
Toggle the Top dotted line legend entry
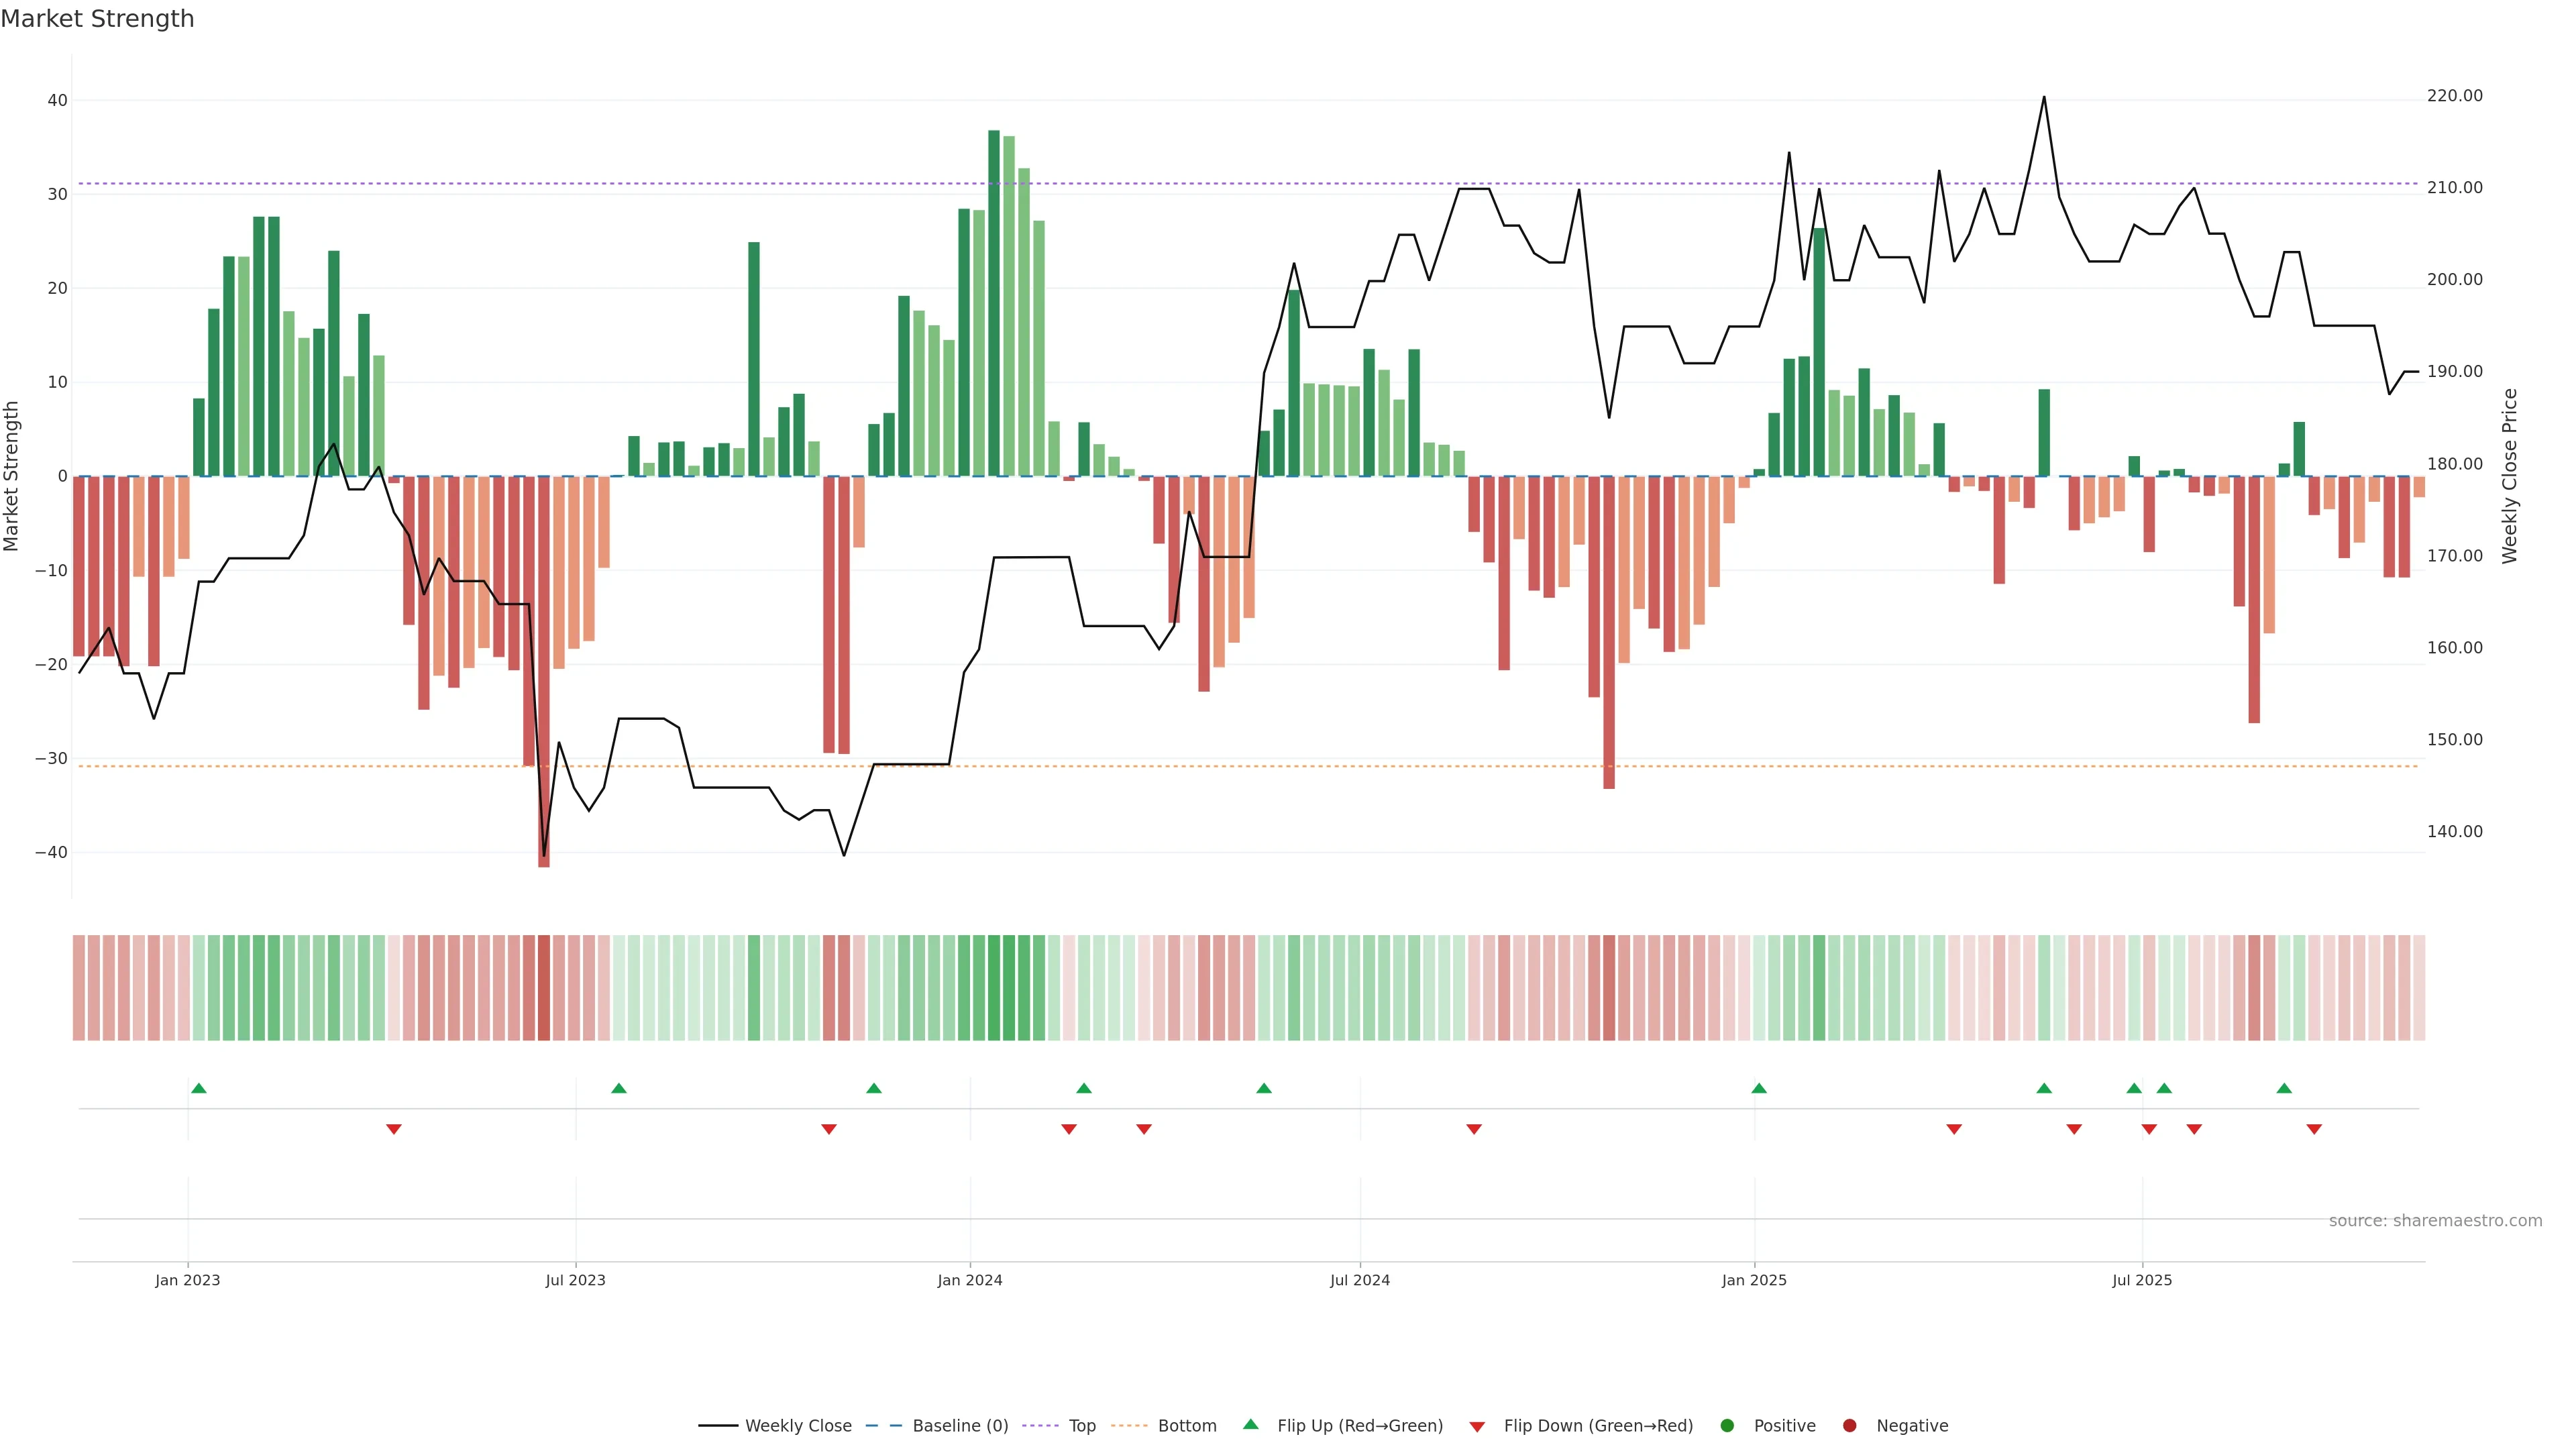pyautogui.click(x=1082, y=1426)
